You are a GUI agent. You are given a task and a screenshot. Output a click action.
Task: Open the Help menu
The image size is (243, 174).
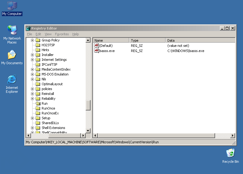coord(75,34)
